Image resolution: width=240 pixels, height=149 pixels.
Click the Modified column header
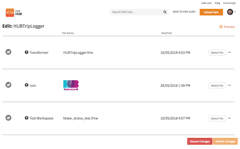(x=167, y=33)
